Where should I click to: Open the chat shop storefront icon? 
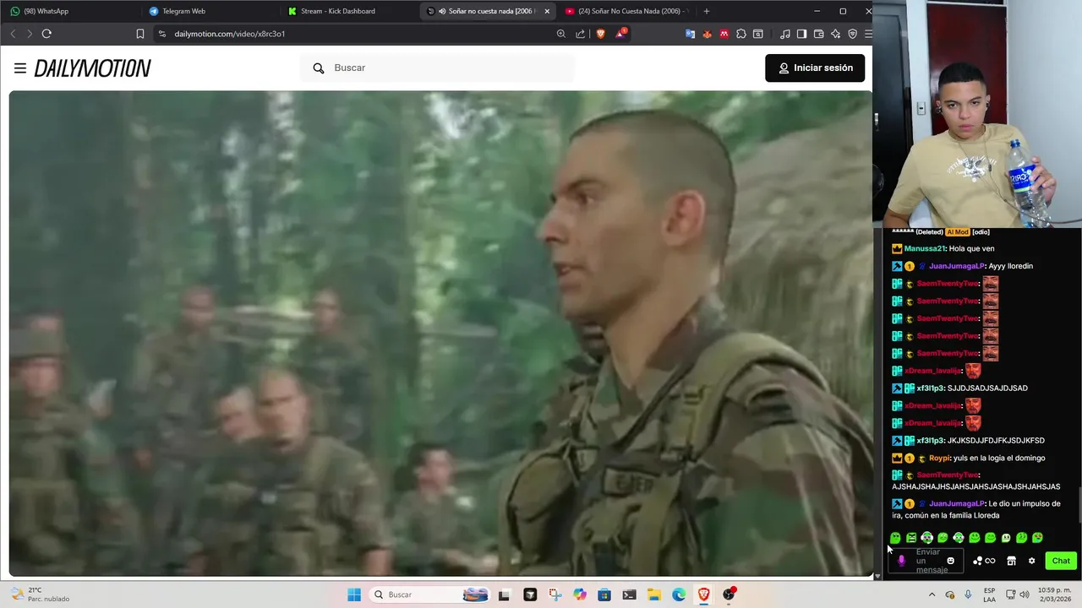(x=1011, y=561)
